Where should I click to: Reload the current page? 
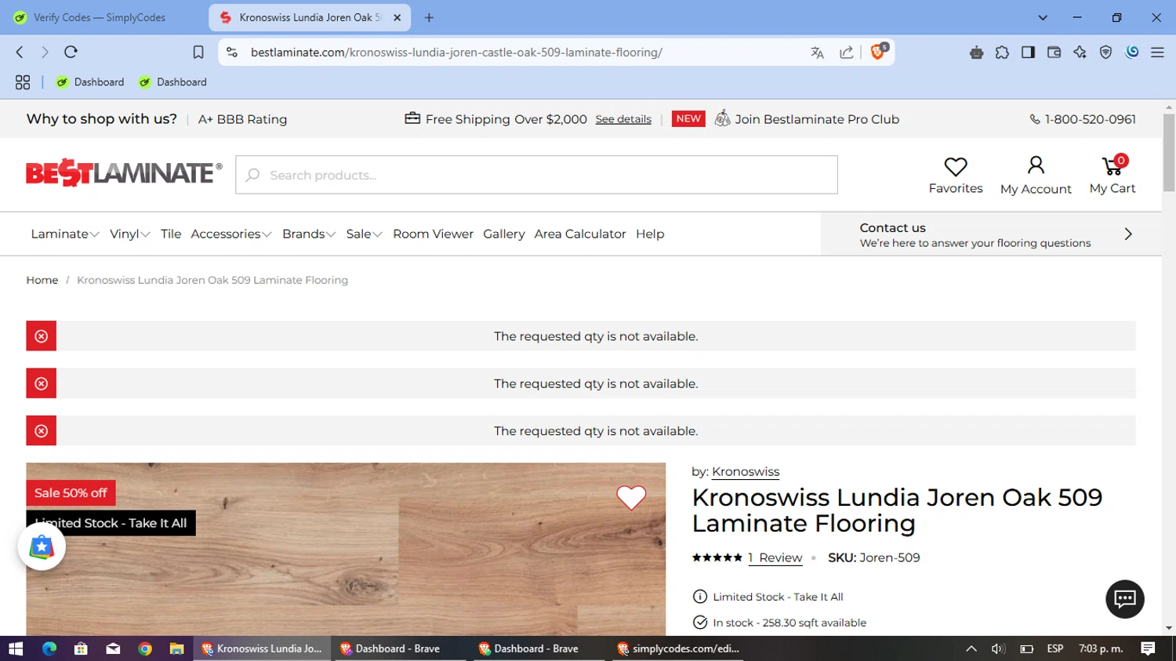point(71,52)
